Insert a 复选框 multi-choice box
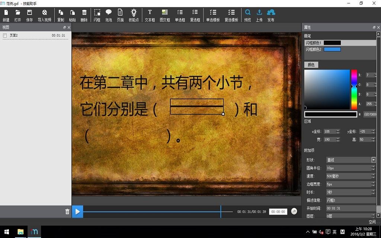 coord(195,15)
